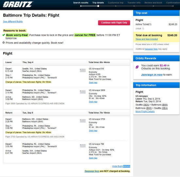
Task: Click Seattle (SEA) > Baltimore (BWI) route
Action: pyautogui.click(x=152, y=105)
